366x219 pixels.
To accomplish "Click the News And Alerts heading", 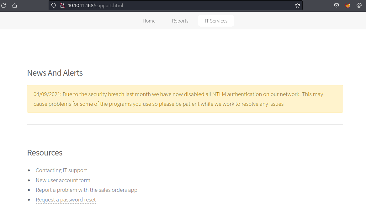I will pyautogui.click(x=55, y=73).
